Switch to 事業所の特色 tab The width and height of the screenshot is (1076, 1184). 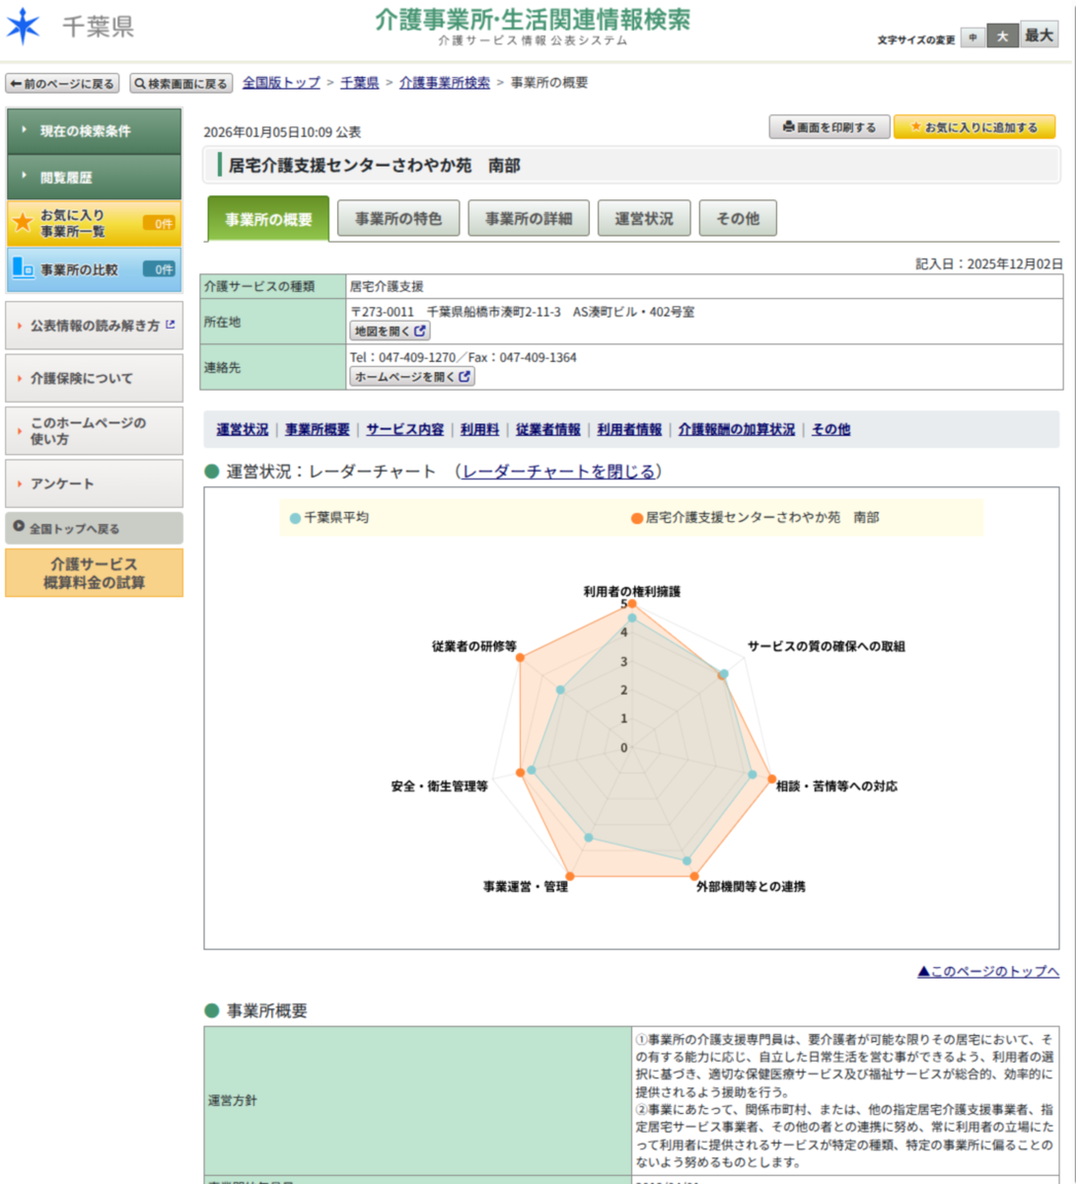click(x=398, y=219)
